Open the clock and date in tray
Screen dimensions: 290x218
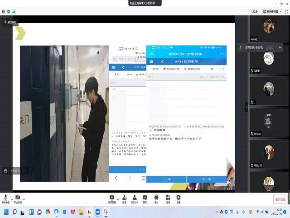tap(277, 212)
